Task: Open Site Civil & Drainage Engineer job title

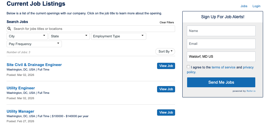Action: 34,65
